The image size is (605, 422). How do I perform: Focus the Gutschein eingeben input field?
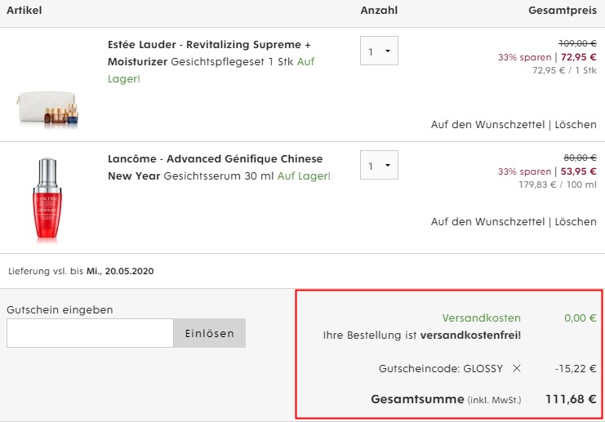coord(90,333)
